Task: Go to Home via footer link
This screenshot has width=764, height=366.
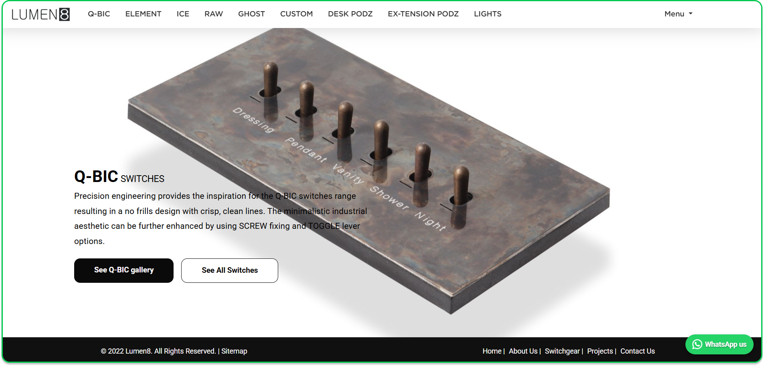Action: pyautogui.click(x=492, y=351)
